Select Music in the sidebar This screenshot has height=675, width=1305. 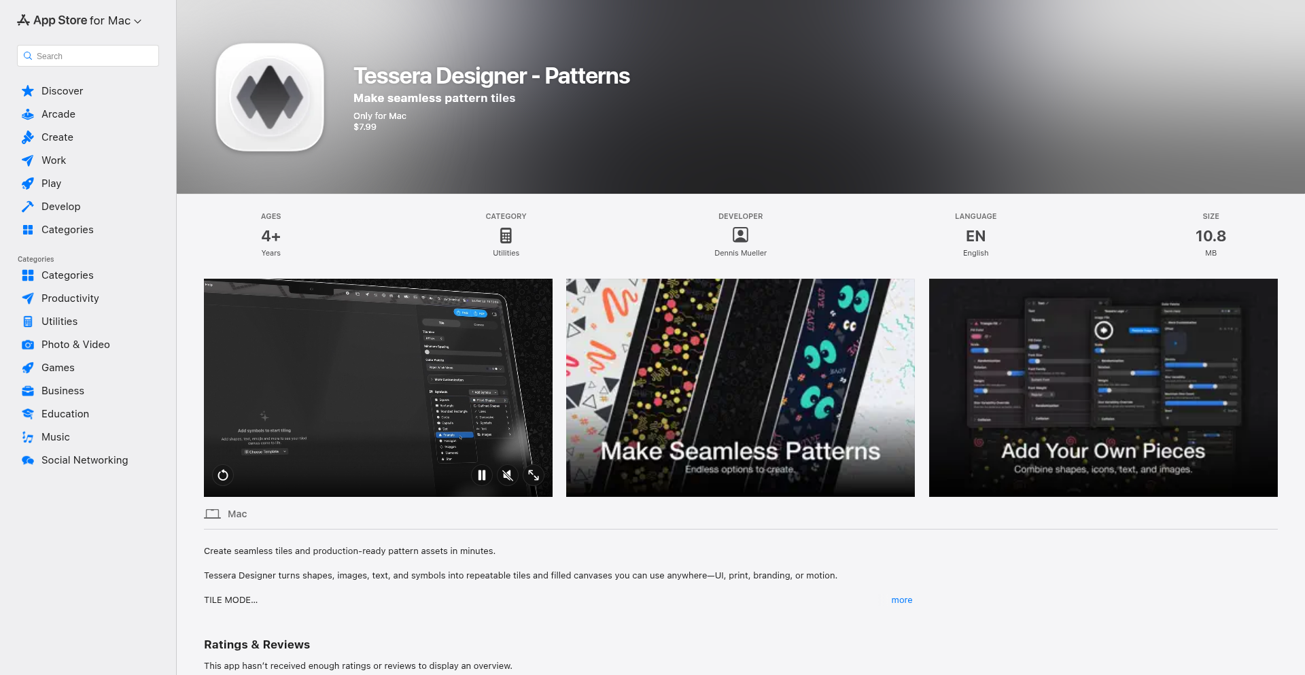click(55, 436)
